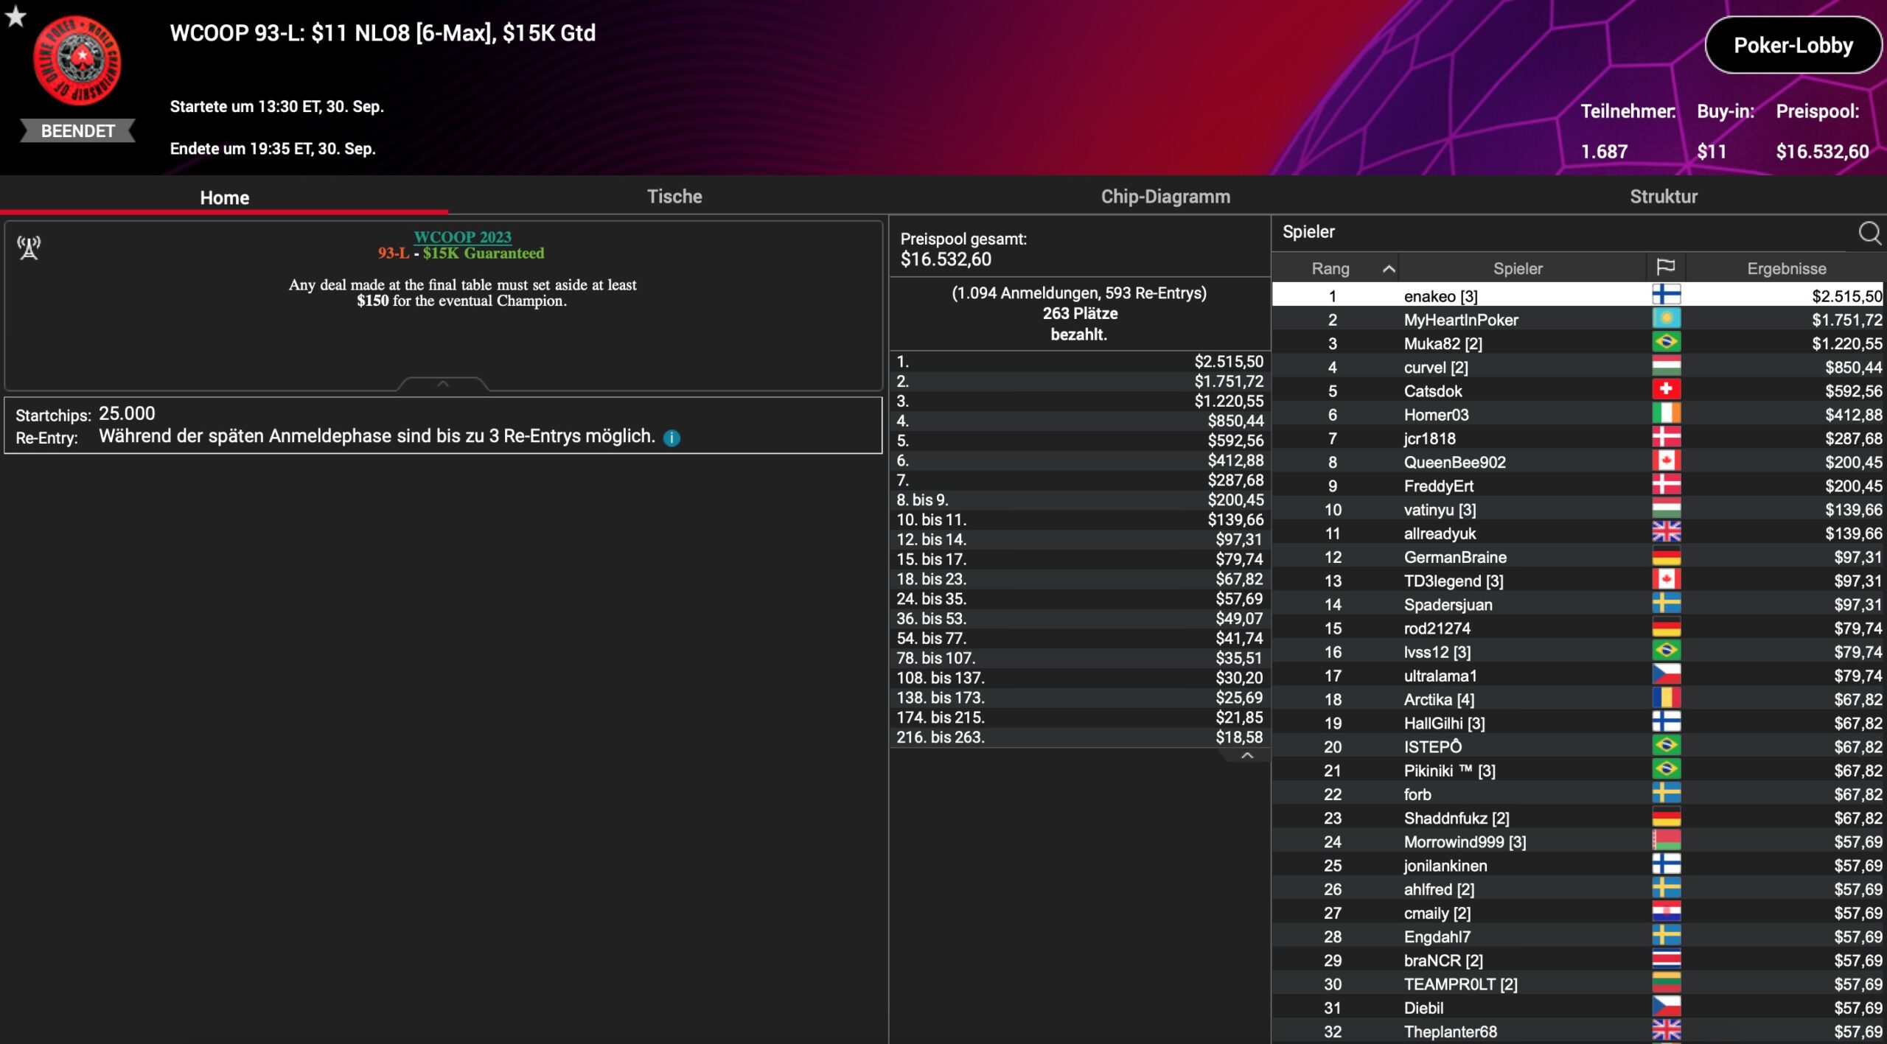Open the player search magnifier
1887x1044 pixels.
click(x=1869, y=233)
